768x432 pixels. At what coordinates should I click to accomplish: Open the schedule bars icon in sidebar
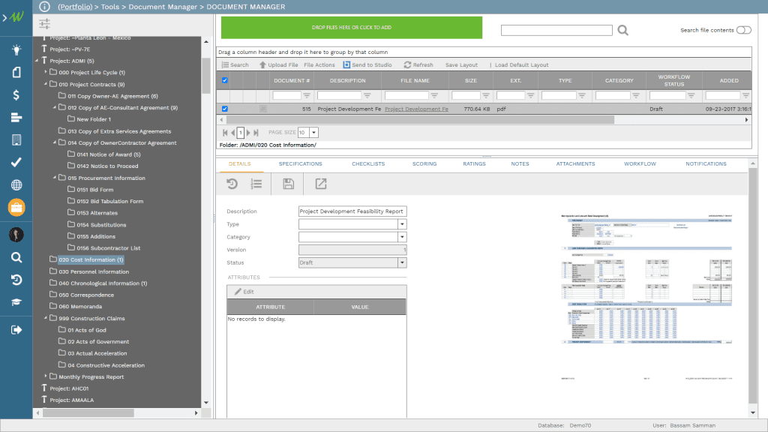click(x=16, y=118)
